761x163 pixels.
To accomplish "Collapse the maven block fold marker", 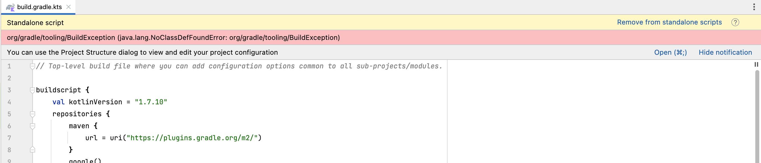I will 33,126.
